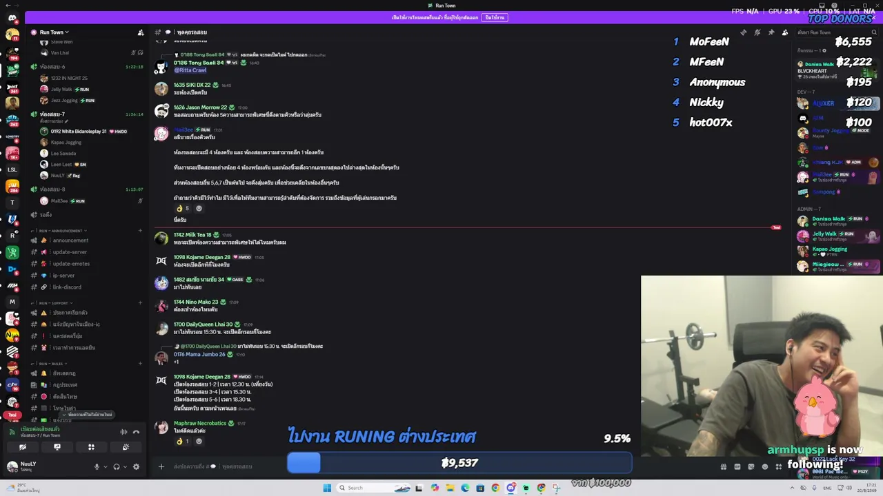883x496 pixels.
Task: Open microphone input options arrow
Action: pyautogui.click(x=105, y=467)
